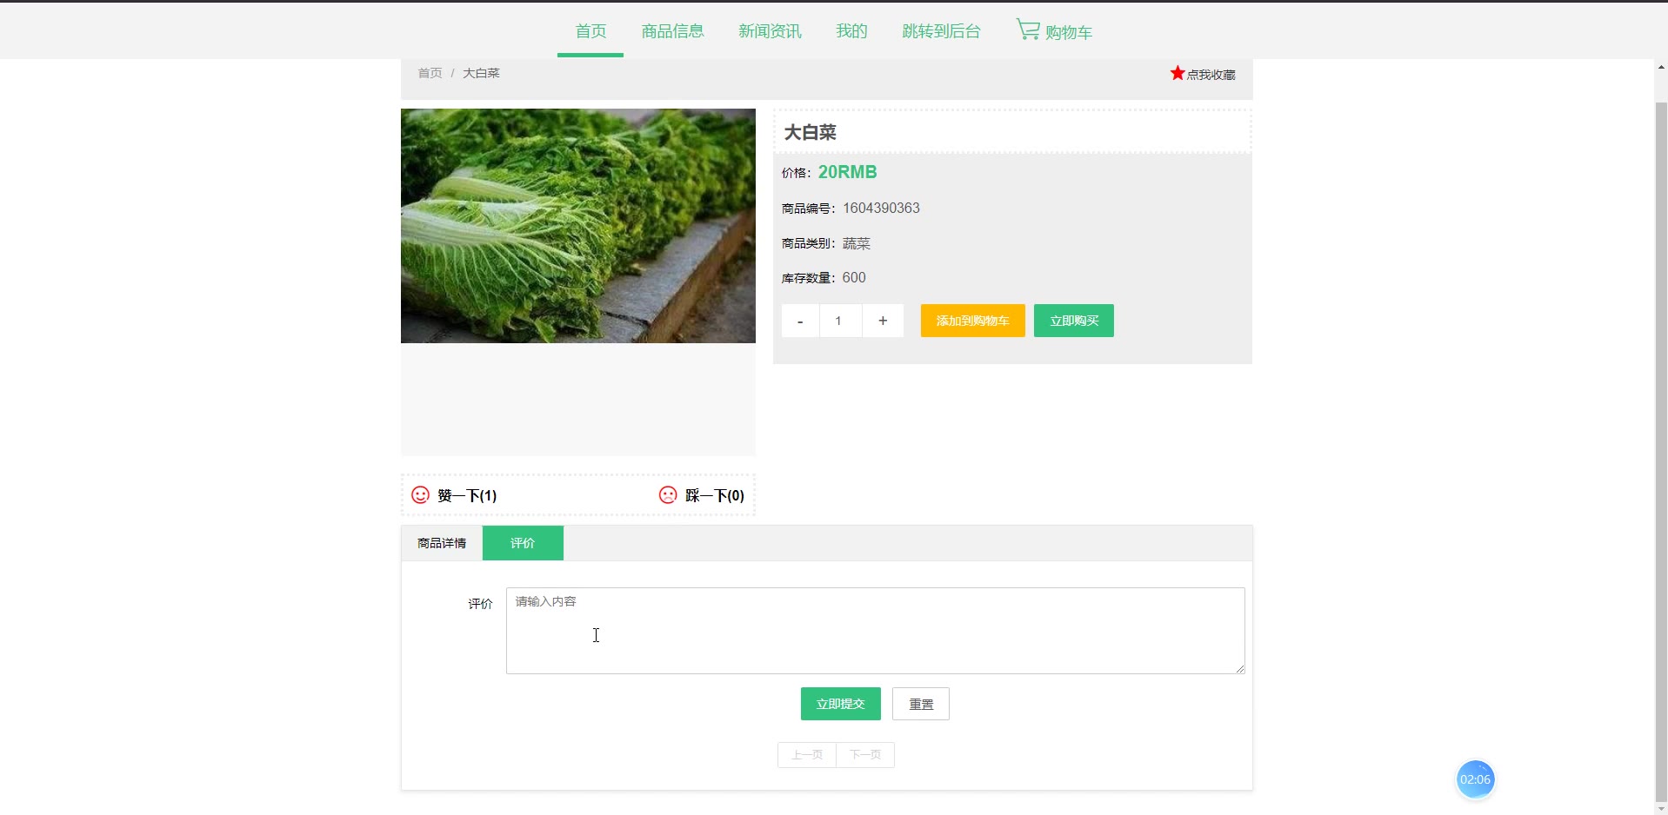Submit the review with 立即提交
The width and height of the screenshot is (1668, 815).
click(x=841, y=704)
